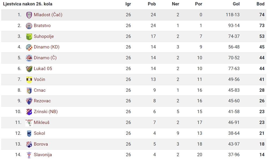Click the green Suhopolje club crest
The image size is (268, 159).
coord(29,37)
